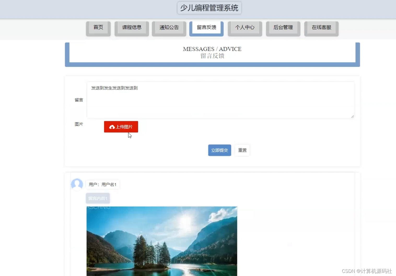Open the 课程信息 tab
Viewport: 396px width, 276px height.
tap(131, 27)
